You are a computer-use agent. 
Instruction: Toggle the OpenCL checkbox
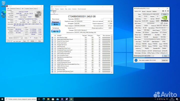(x=142, y=51)
